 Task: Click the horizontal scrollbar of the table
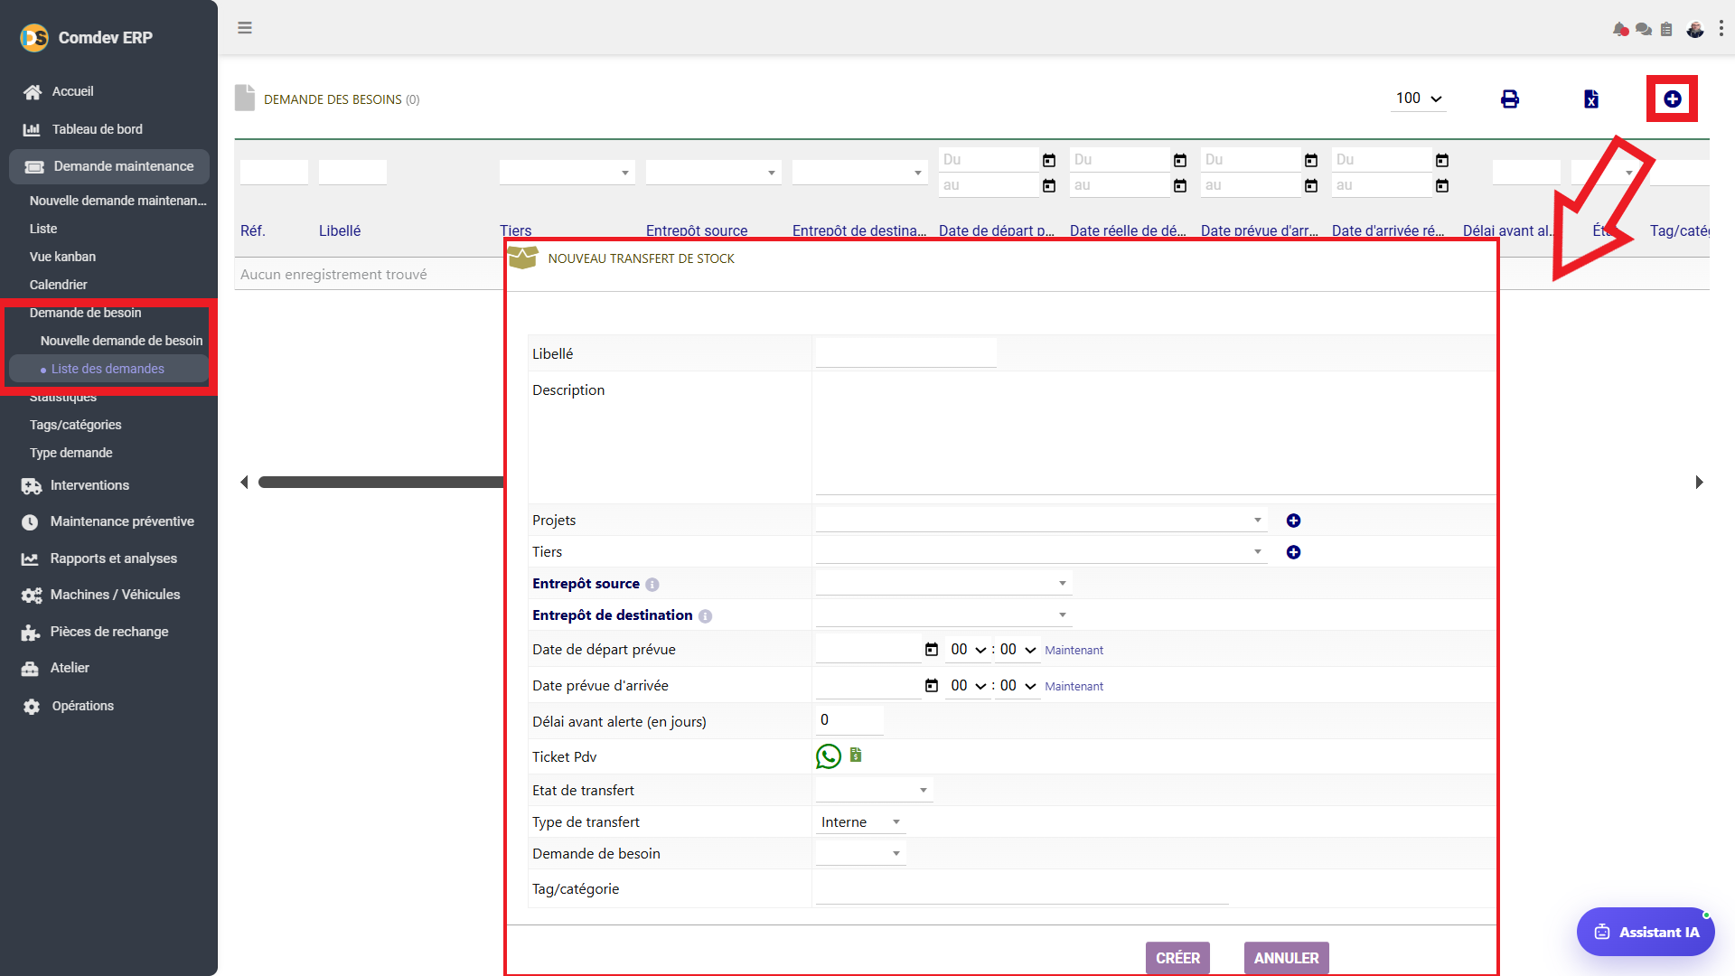(380, 483)
